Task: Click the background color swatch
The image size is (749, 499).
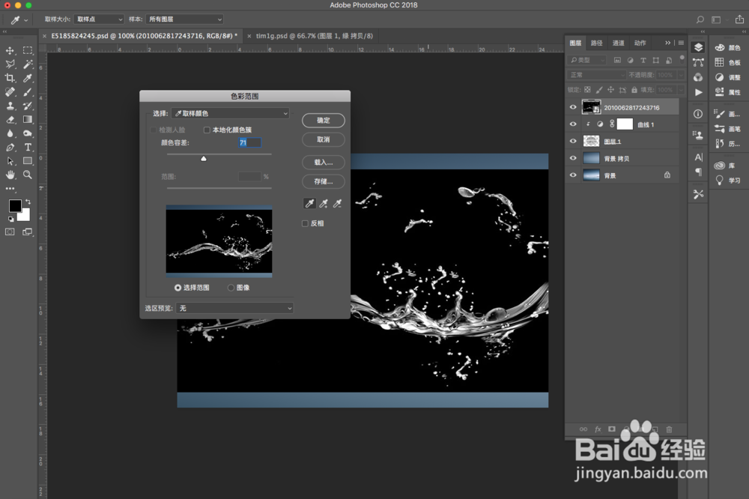Action: point(25,216)
